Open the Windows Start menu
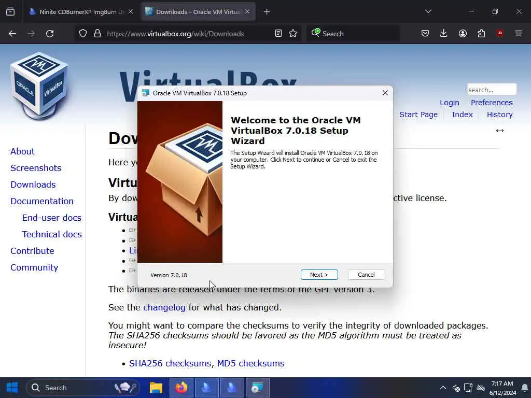Image resolution: width=531 pixels, height=398 pixels. [x=12, y=388]
